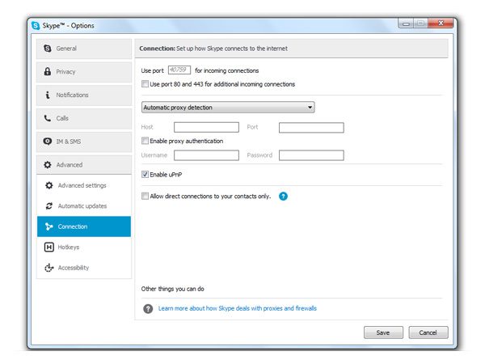Click the Skype logo in title bar
The image size is (485, 364).
tap(36, 25)
